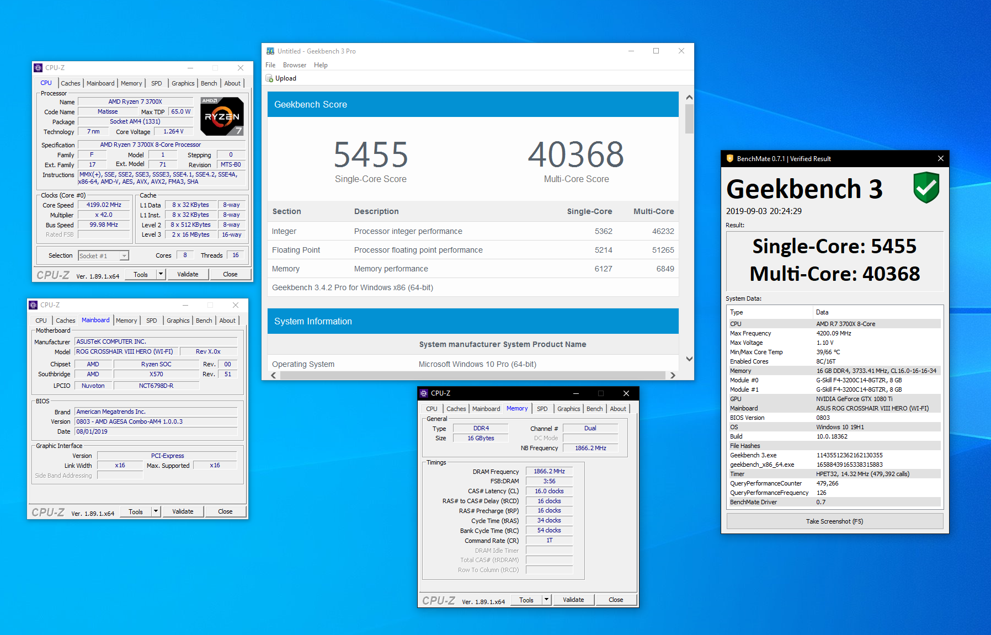Click the Multi-Core Score 40368 in Geekbench

pos(576,154)
